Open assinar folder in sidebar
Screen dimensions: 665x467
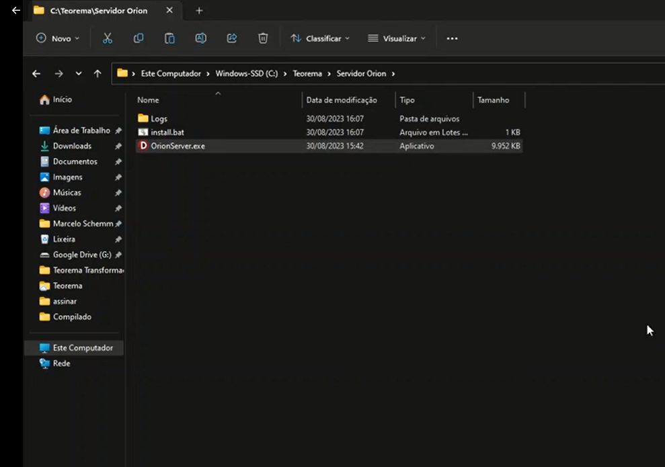pos(58,301)
